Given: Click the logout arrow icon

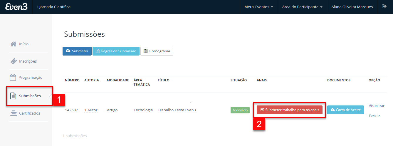Looking at the screenshot, I should tap(384, 6).
